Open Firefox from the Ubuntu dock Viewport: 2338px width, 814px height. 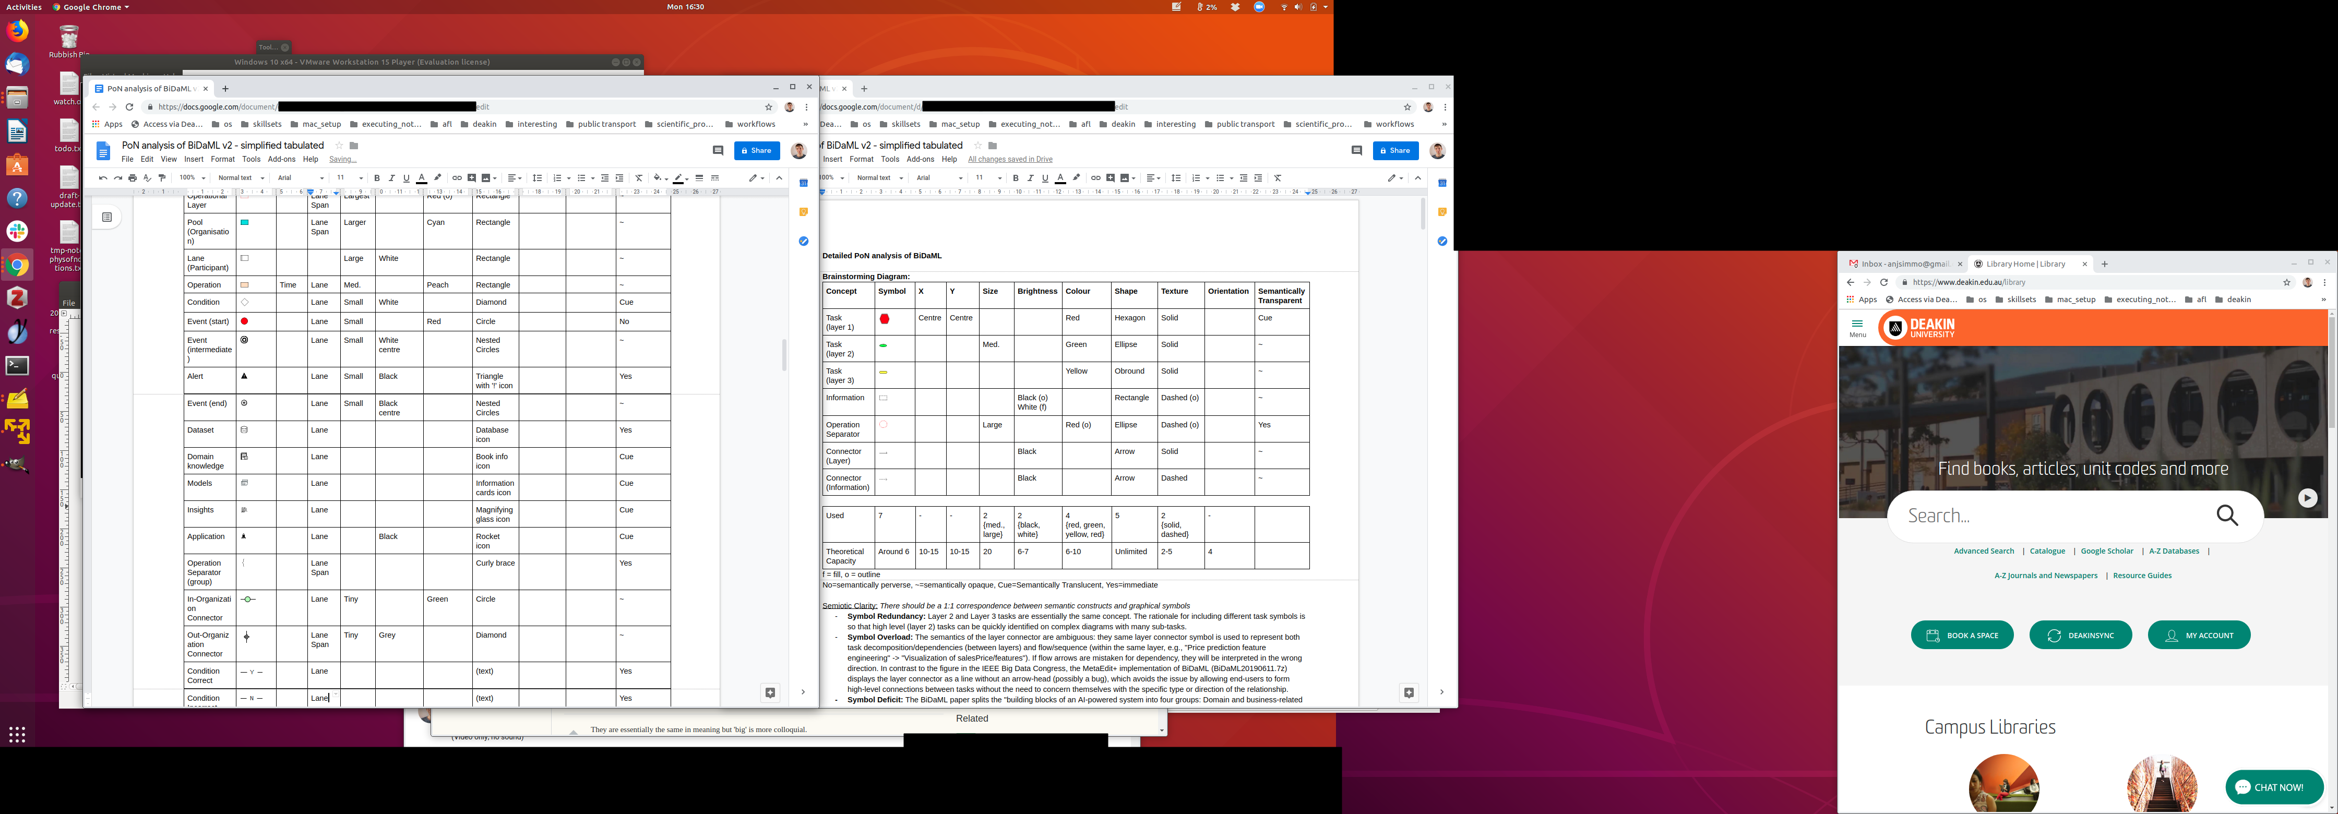coord(17,31)
